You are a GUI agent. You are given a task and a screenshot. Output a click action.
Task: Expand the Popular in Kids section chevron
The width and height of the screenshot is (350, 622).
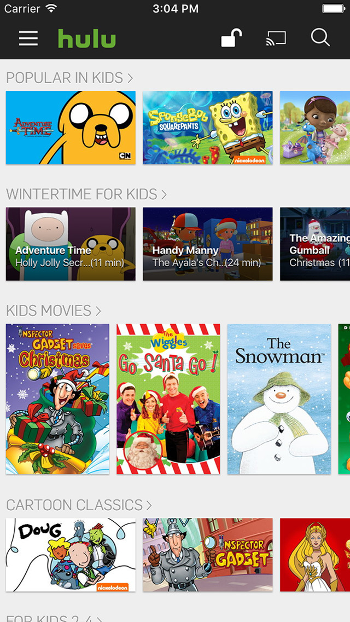pos(130,78)
